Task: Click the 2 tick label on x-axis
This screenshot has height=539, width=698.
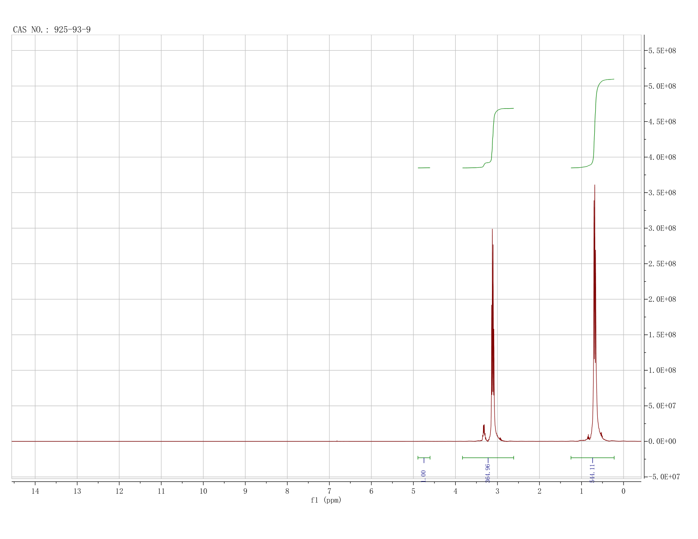Action: click(x=539, y=491)
